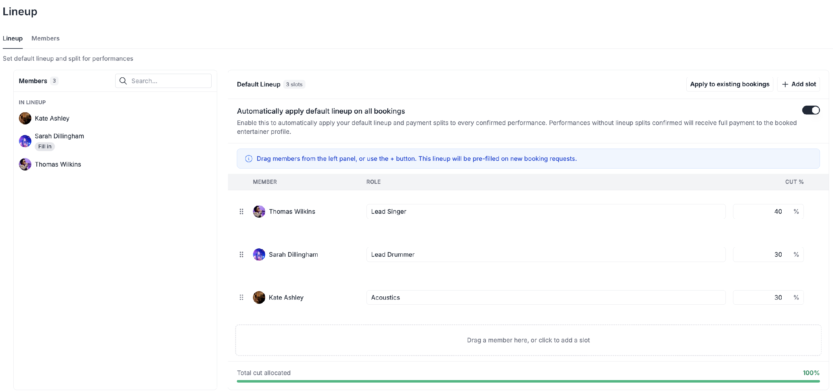833x392 pixels.
Task: Click drag handle for Kate Ashley row
Action: click(241, 297)
